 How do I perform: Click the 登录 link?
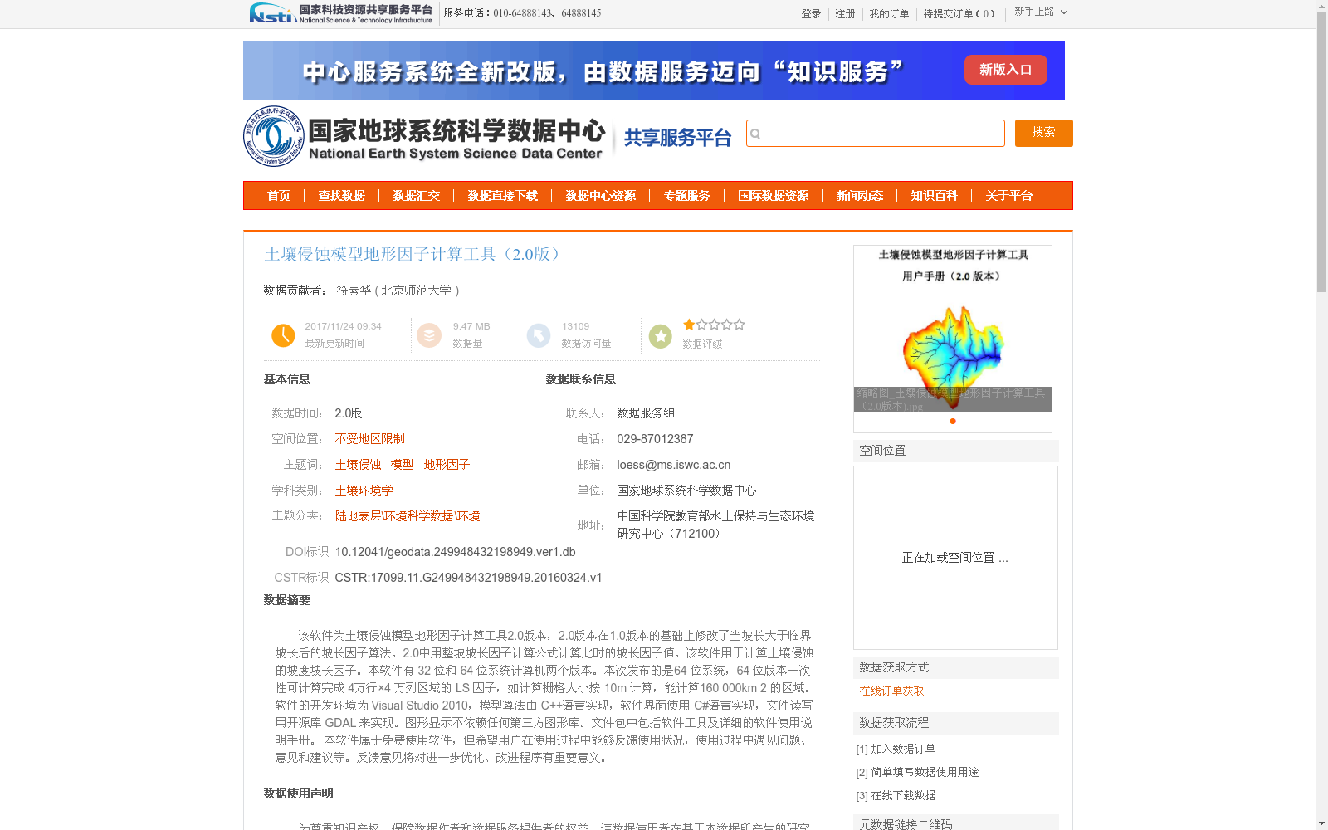[811, 14]
